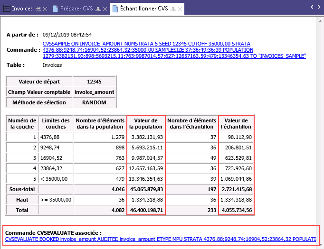This screenshot has height=249, width=324.
Task: Click the document icon on Préparer CVS tab
Action: [x=56, y=9]
